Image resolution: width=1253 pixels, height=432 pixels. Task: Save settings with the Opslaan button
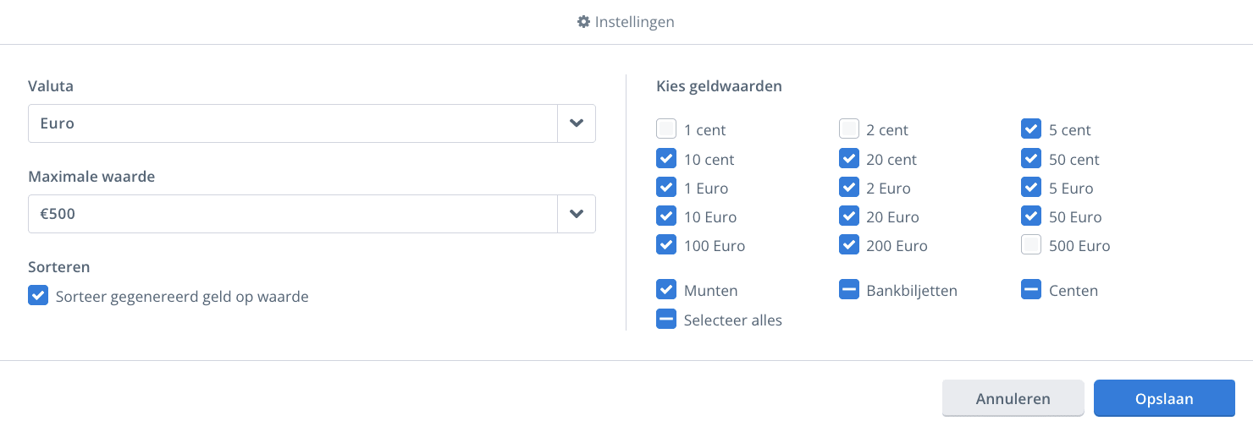tap(1164, 398)
